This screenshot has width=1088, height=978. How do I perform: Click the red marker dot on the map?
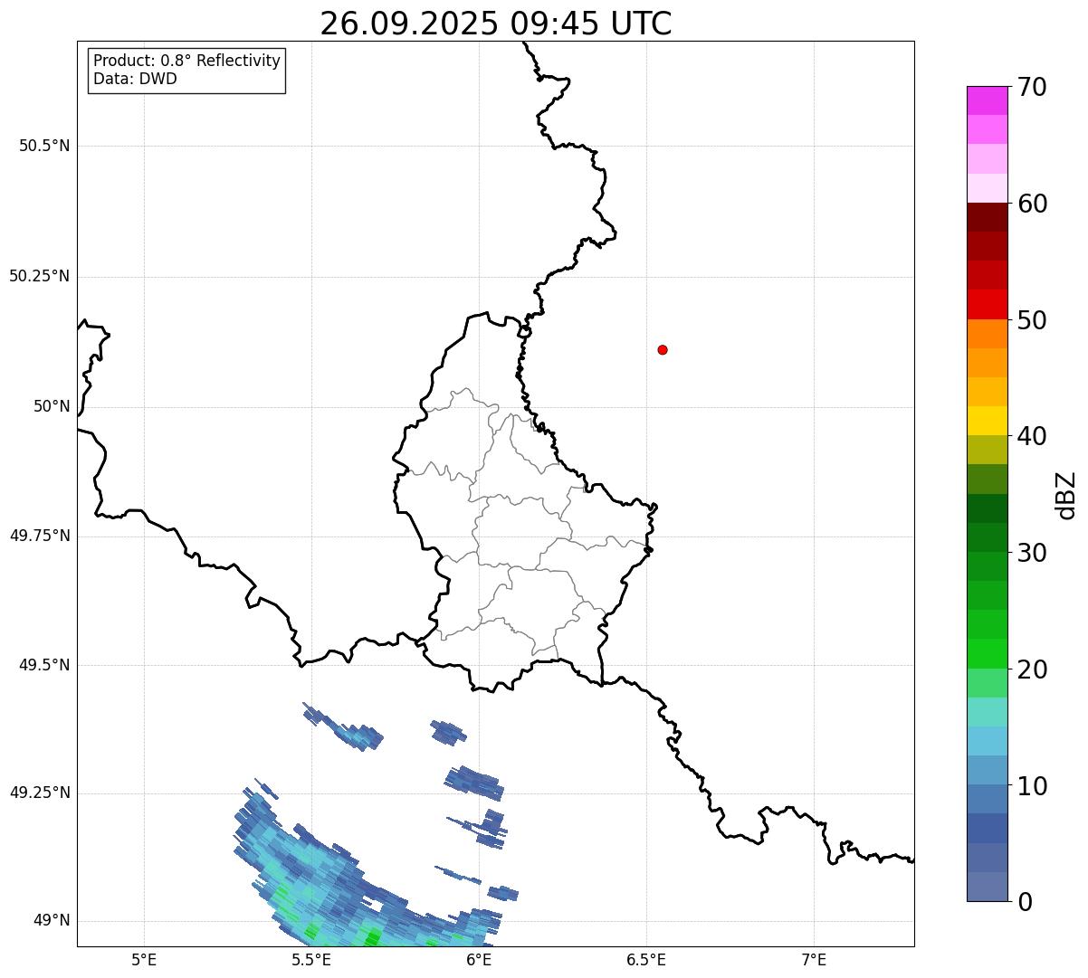663,349
